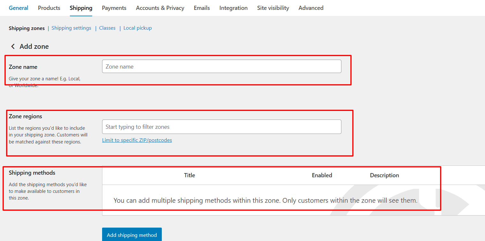Click the Shipping zones sub-navigation link
Image resolution: width=485 pixels, height=241 pixels.
[27, 28]
